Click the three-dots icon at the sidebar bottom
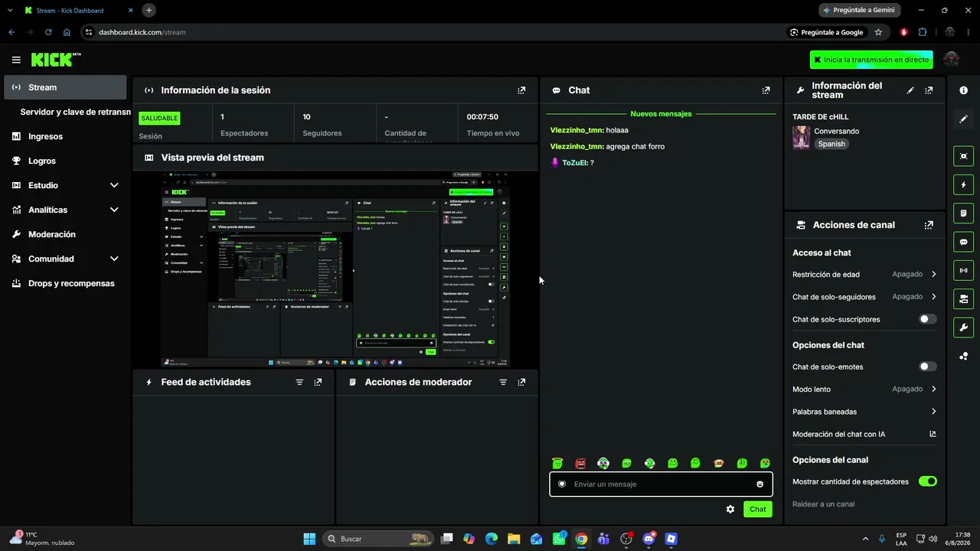 tap(963, 356)
